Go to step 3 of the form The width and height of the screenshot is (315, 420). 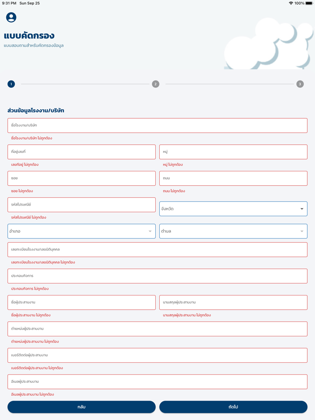(300, 84)
